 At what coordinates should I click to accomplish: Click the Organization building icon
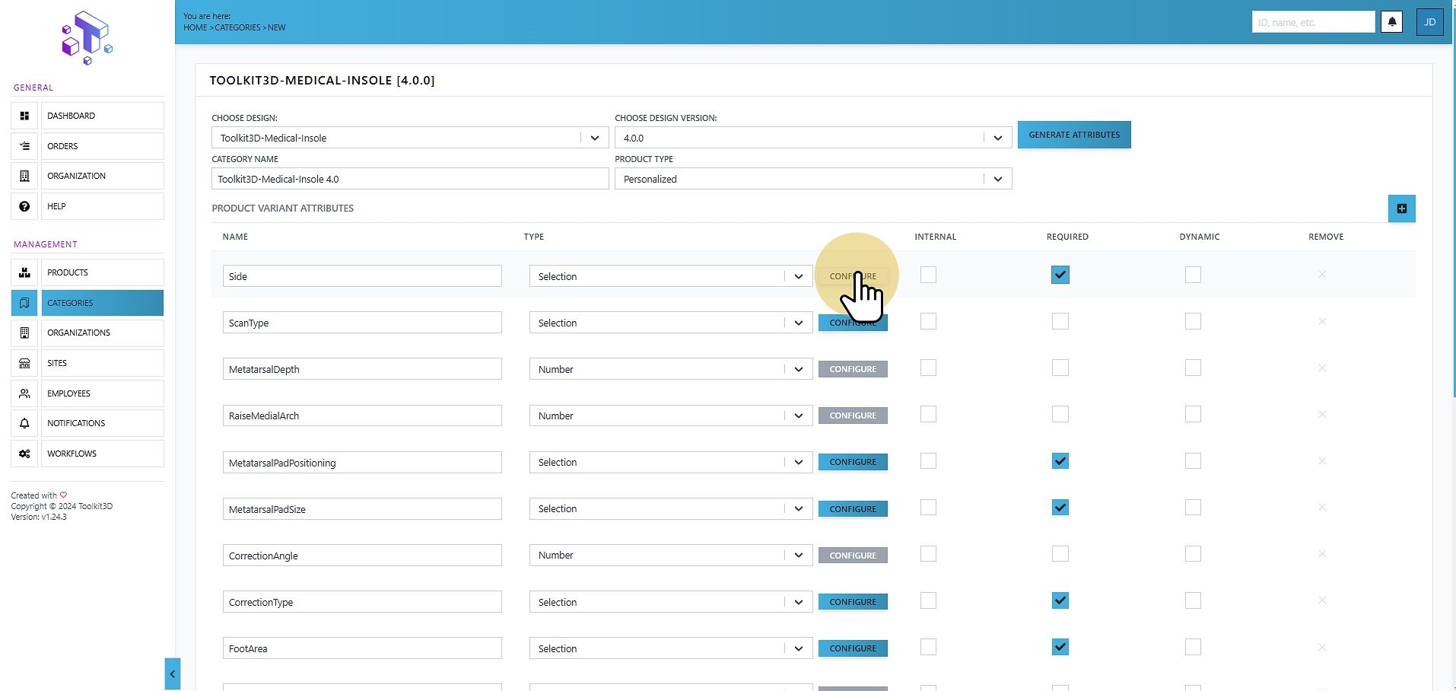[x=24, y=176]
